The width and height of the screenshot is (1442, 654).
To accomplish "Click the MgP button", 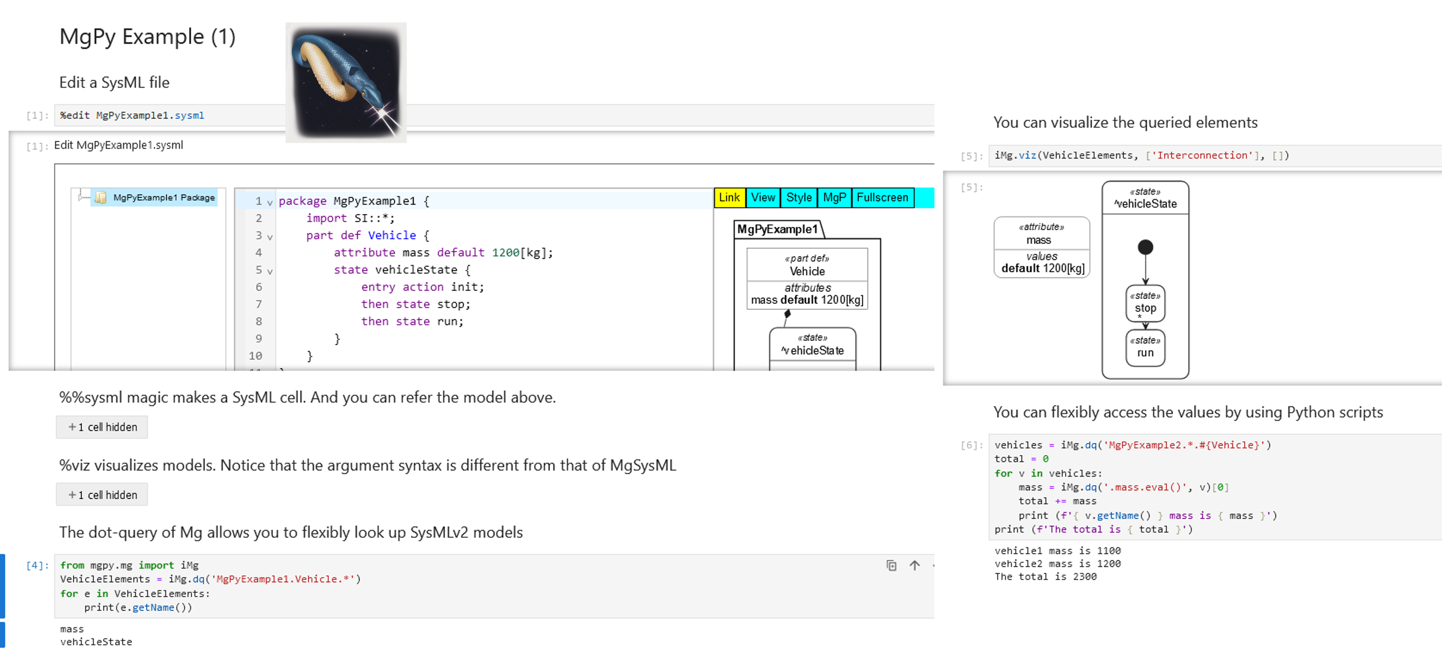I will 834,198.
